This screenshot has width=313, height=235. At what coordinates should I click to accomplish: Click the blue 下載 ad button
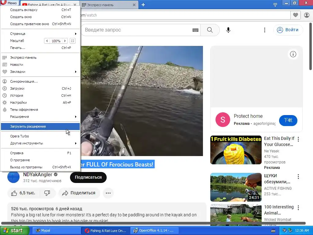(288, 120)
